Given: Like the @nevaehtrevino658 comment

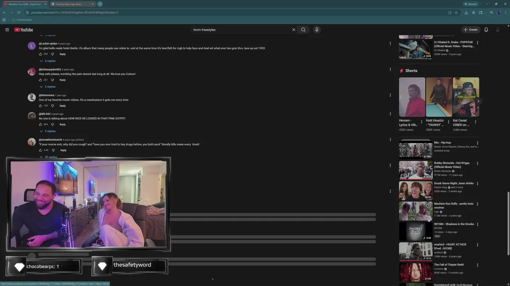Looking at the screenshot, I should click(40, 150).
